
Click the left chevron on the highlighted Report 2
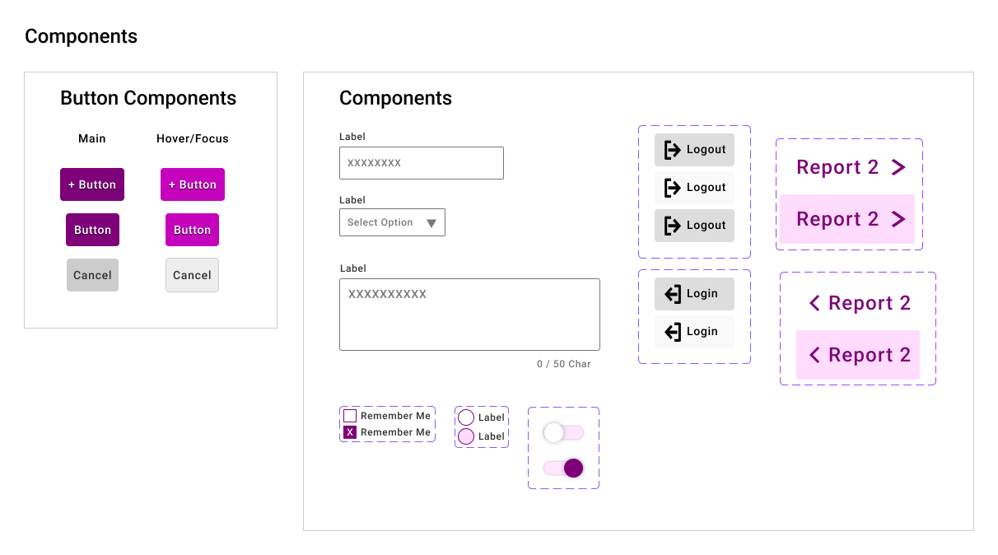coord(814,355)
